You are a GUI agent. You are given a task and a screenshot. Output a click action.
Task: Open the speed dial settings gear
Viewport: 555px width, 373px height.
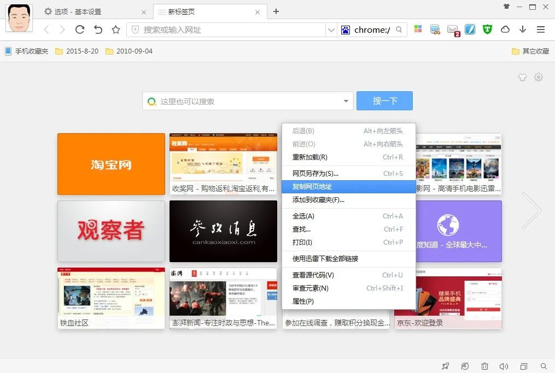click(x=538, y=78)
